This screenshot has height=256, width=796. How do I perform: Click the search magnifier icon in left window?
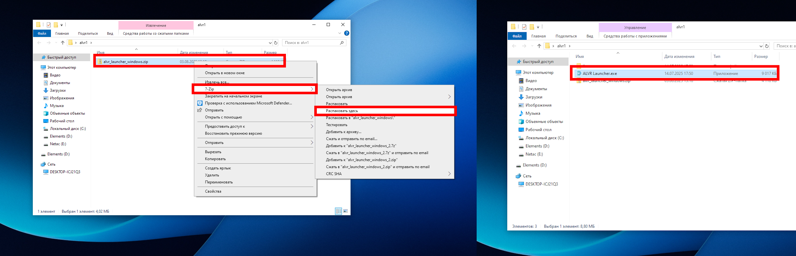(342, 43)
